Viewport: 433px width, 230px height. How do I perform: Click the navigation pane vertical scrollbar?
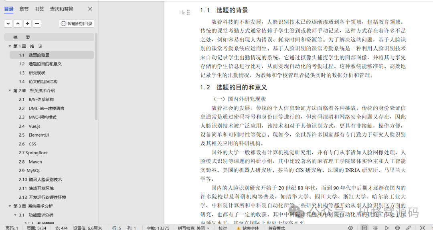pyautogui.click(x=96, y=77)
